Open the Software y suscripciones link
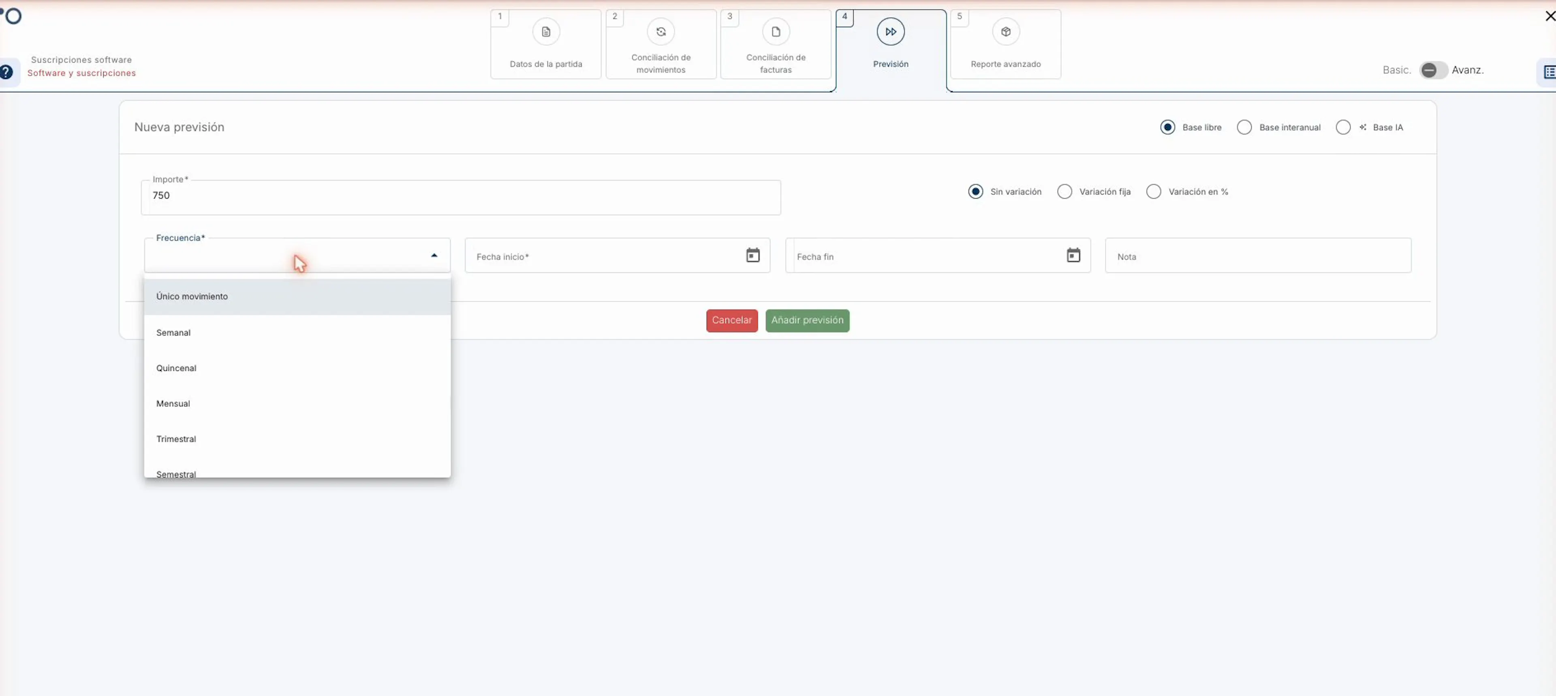Screen dimensions: 1556x696 click(81, 74)
